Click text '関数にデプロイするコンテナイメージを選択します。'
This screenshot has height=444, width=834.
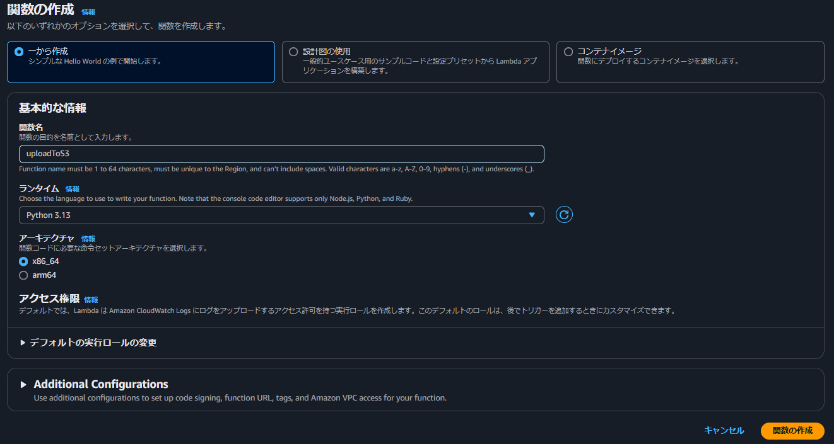tap(658, 62)
